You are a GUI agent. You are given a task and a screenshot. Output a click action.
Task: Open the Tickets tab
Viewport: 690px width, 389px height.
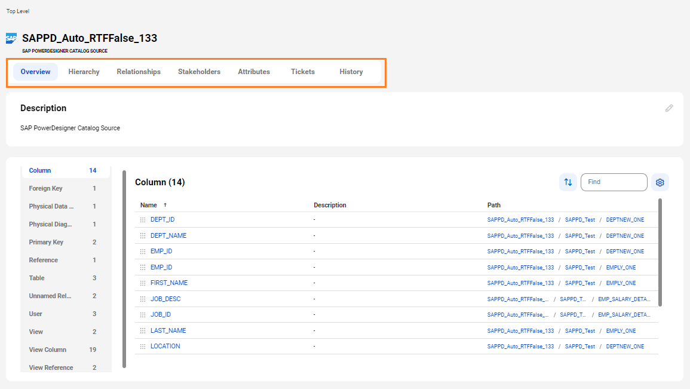pos(303,72)
